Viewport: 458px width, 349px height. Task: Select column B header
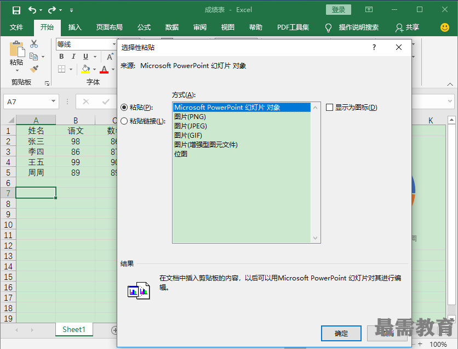(x=76, y=120)
